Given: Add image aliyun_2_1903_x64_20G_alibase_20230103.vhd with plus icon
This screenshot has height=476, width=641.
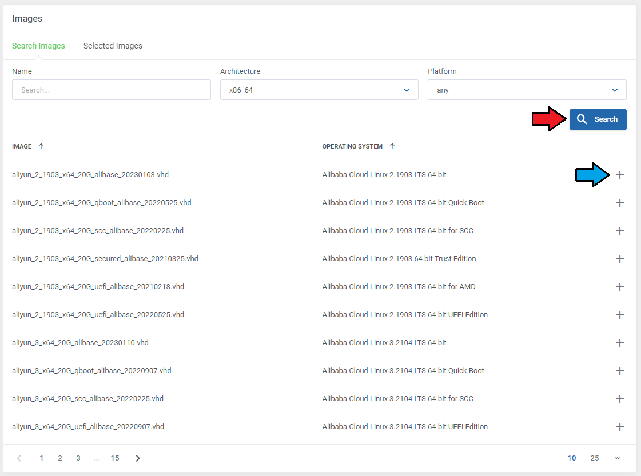Looking at the screenshot, I should pos(620,175).
